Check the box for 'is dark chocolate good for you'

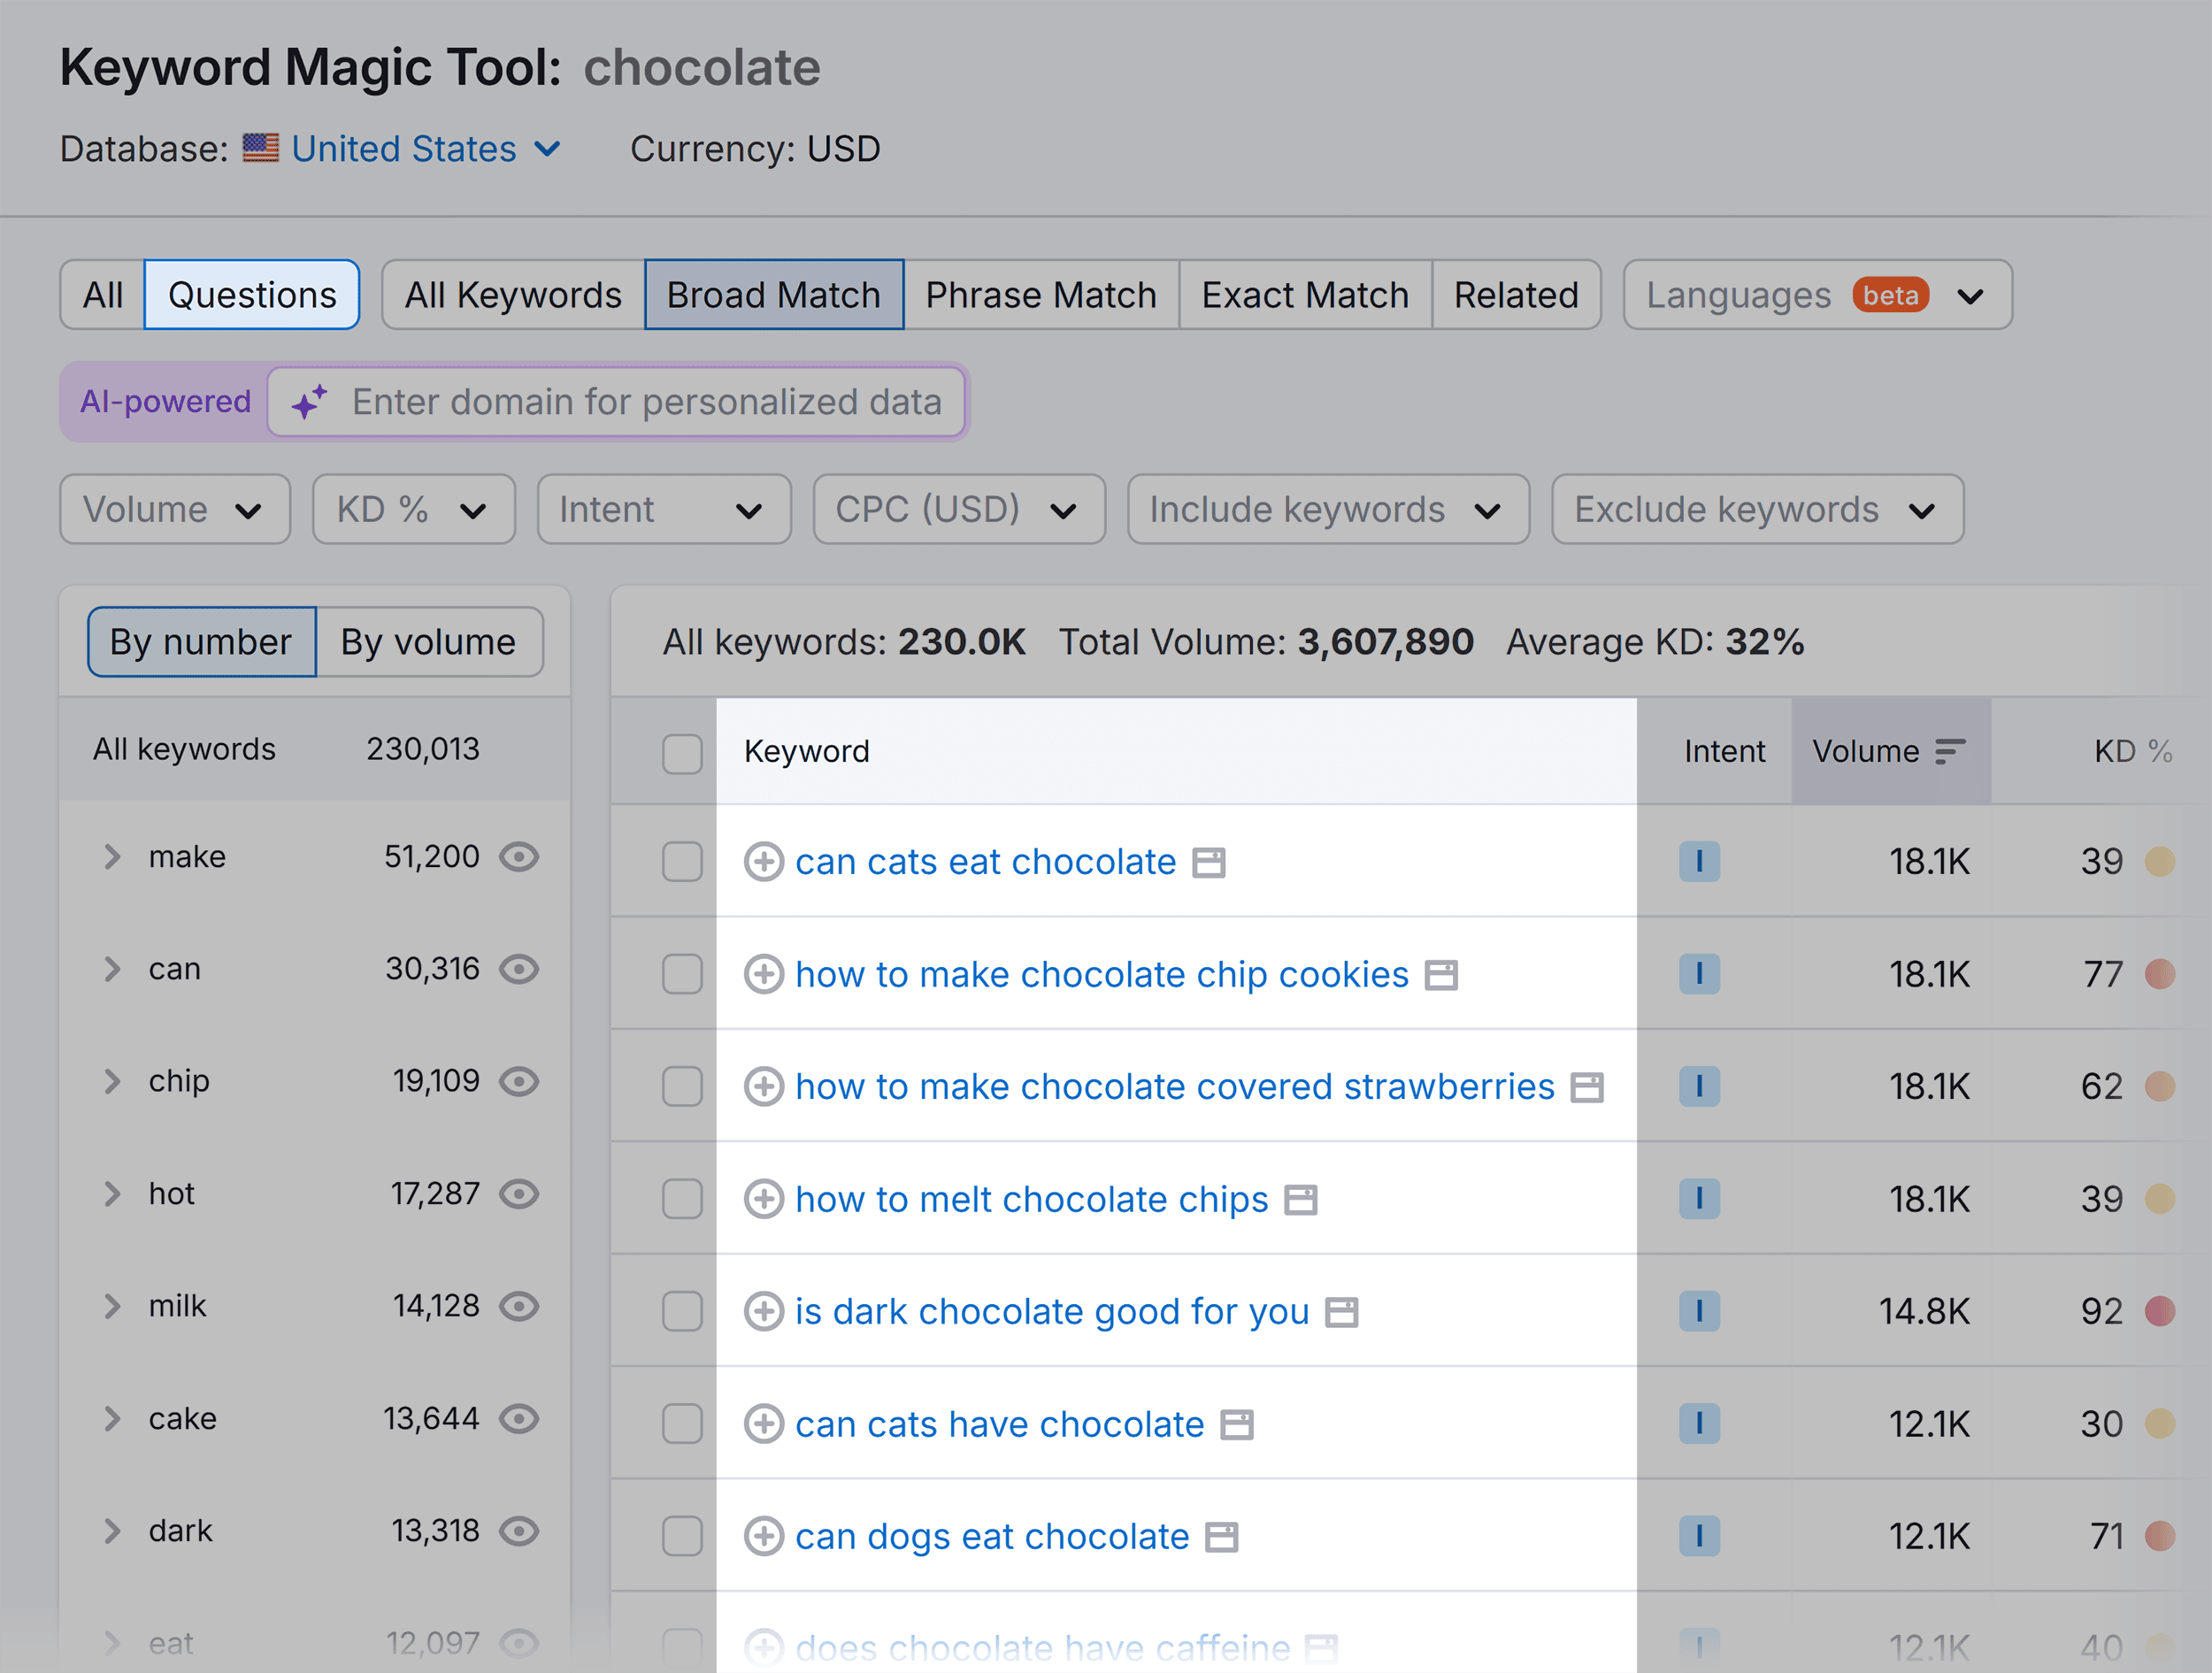682,1311
